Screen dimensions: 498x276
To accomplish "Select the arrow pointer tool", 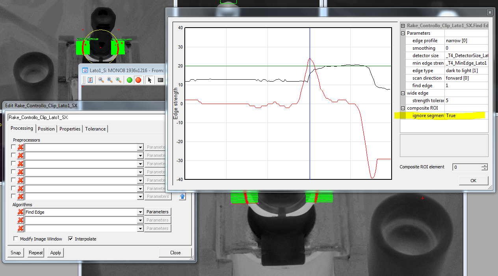I will pos(149,80).
